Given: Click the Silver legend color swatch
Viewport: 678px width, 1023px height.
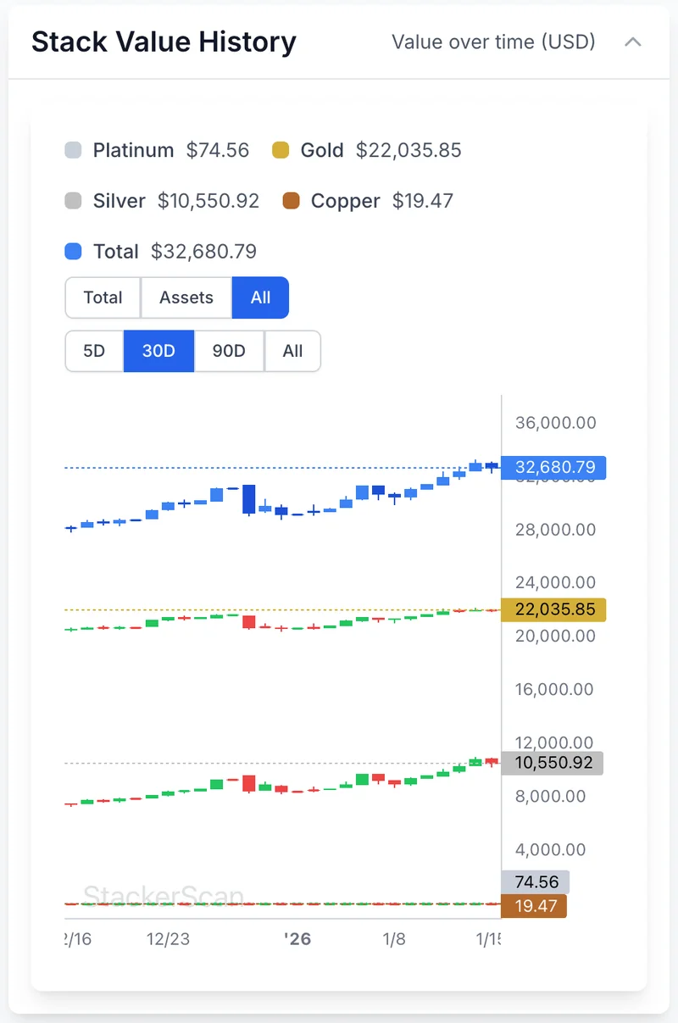Looking at the screenshot, I should pos(74,201).
